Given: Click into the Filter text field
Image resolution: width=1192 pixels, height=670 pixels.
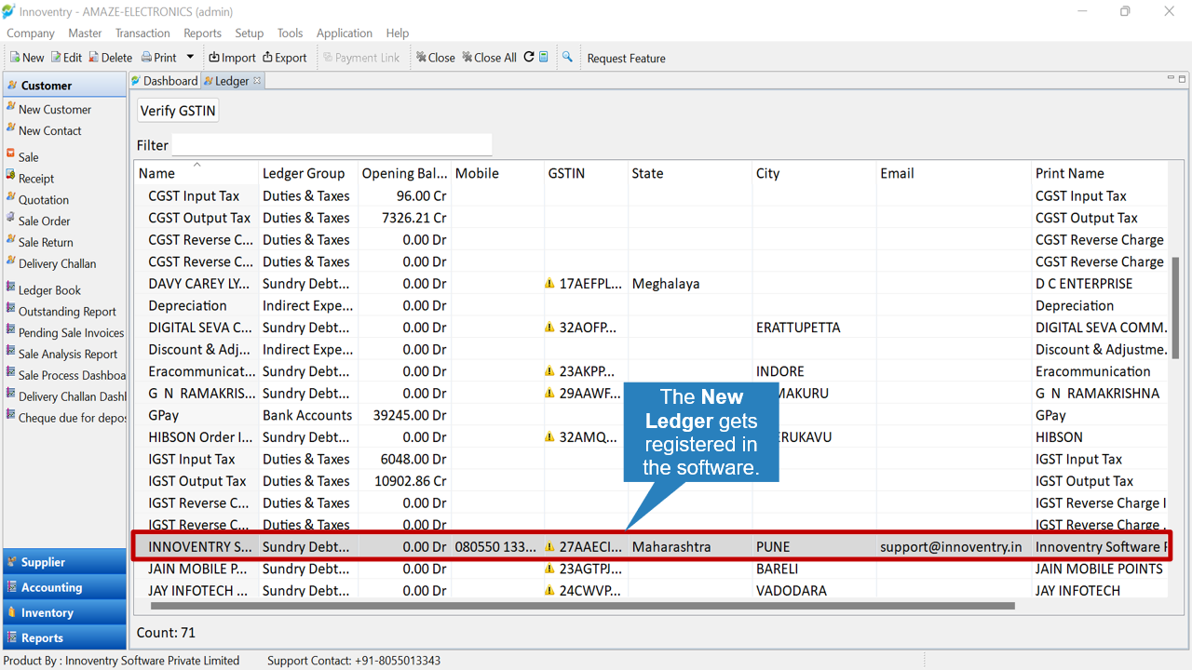Looking at the screenshot, I should click(332, 145).
